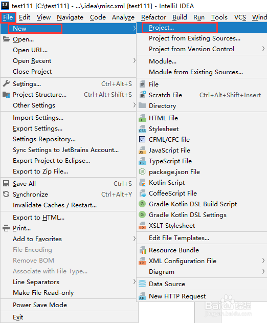
Task: Click the Project Structure icon
Action: tap(6, 95)
